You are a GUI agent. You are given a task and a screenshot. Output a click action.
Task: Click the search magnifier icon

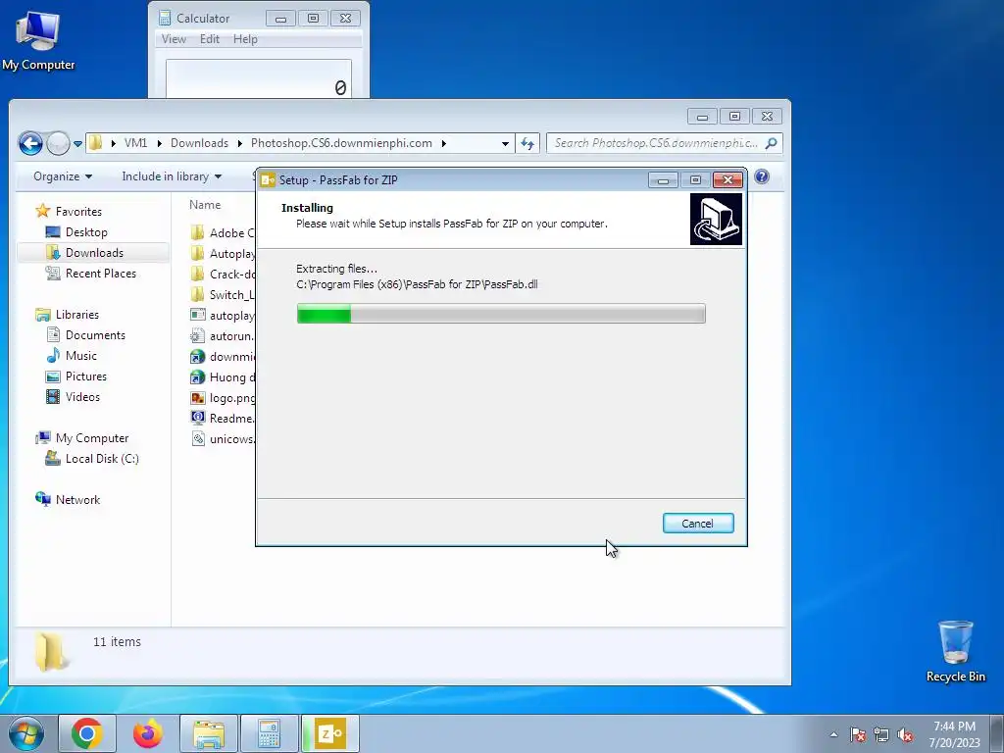click(x=772, y=143)
